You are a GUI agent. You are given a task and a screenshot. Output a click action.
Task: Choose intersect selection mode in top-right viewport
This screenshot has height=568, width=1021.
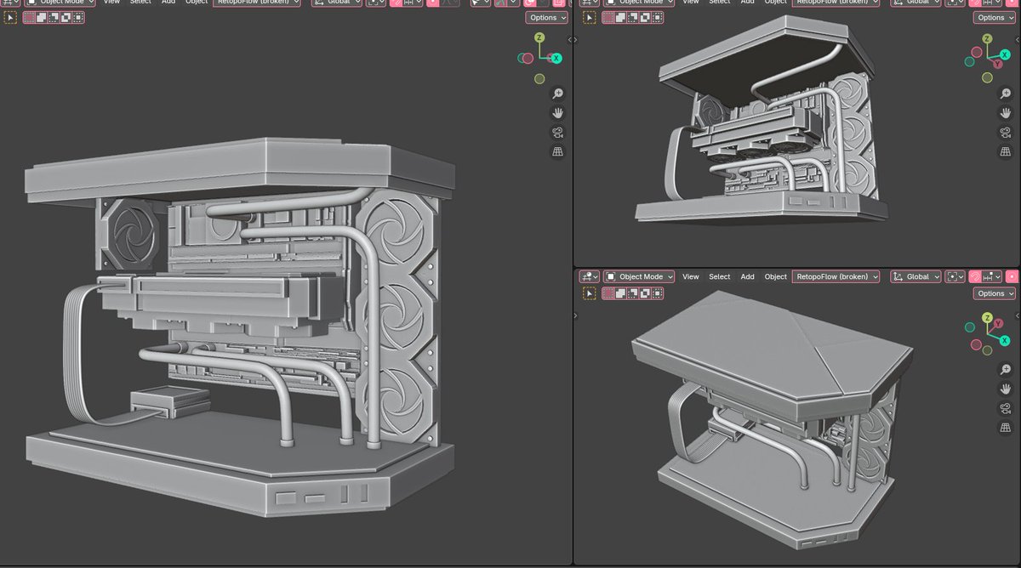[657, 17]
